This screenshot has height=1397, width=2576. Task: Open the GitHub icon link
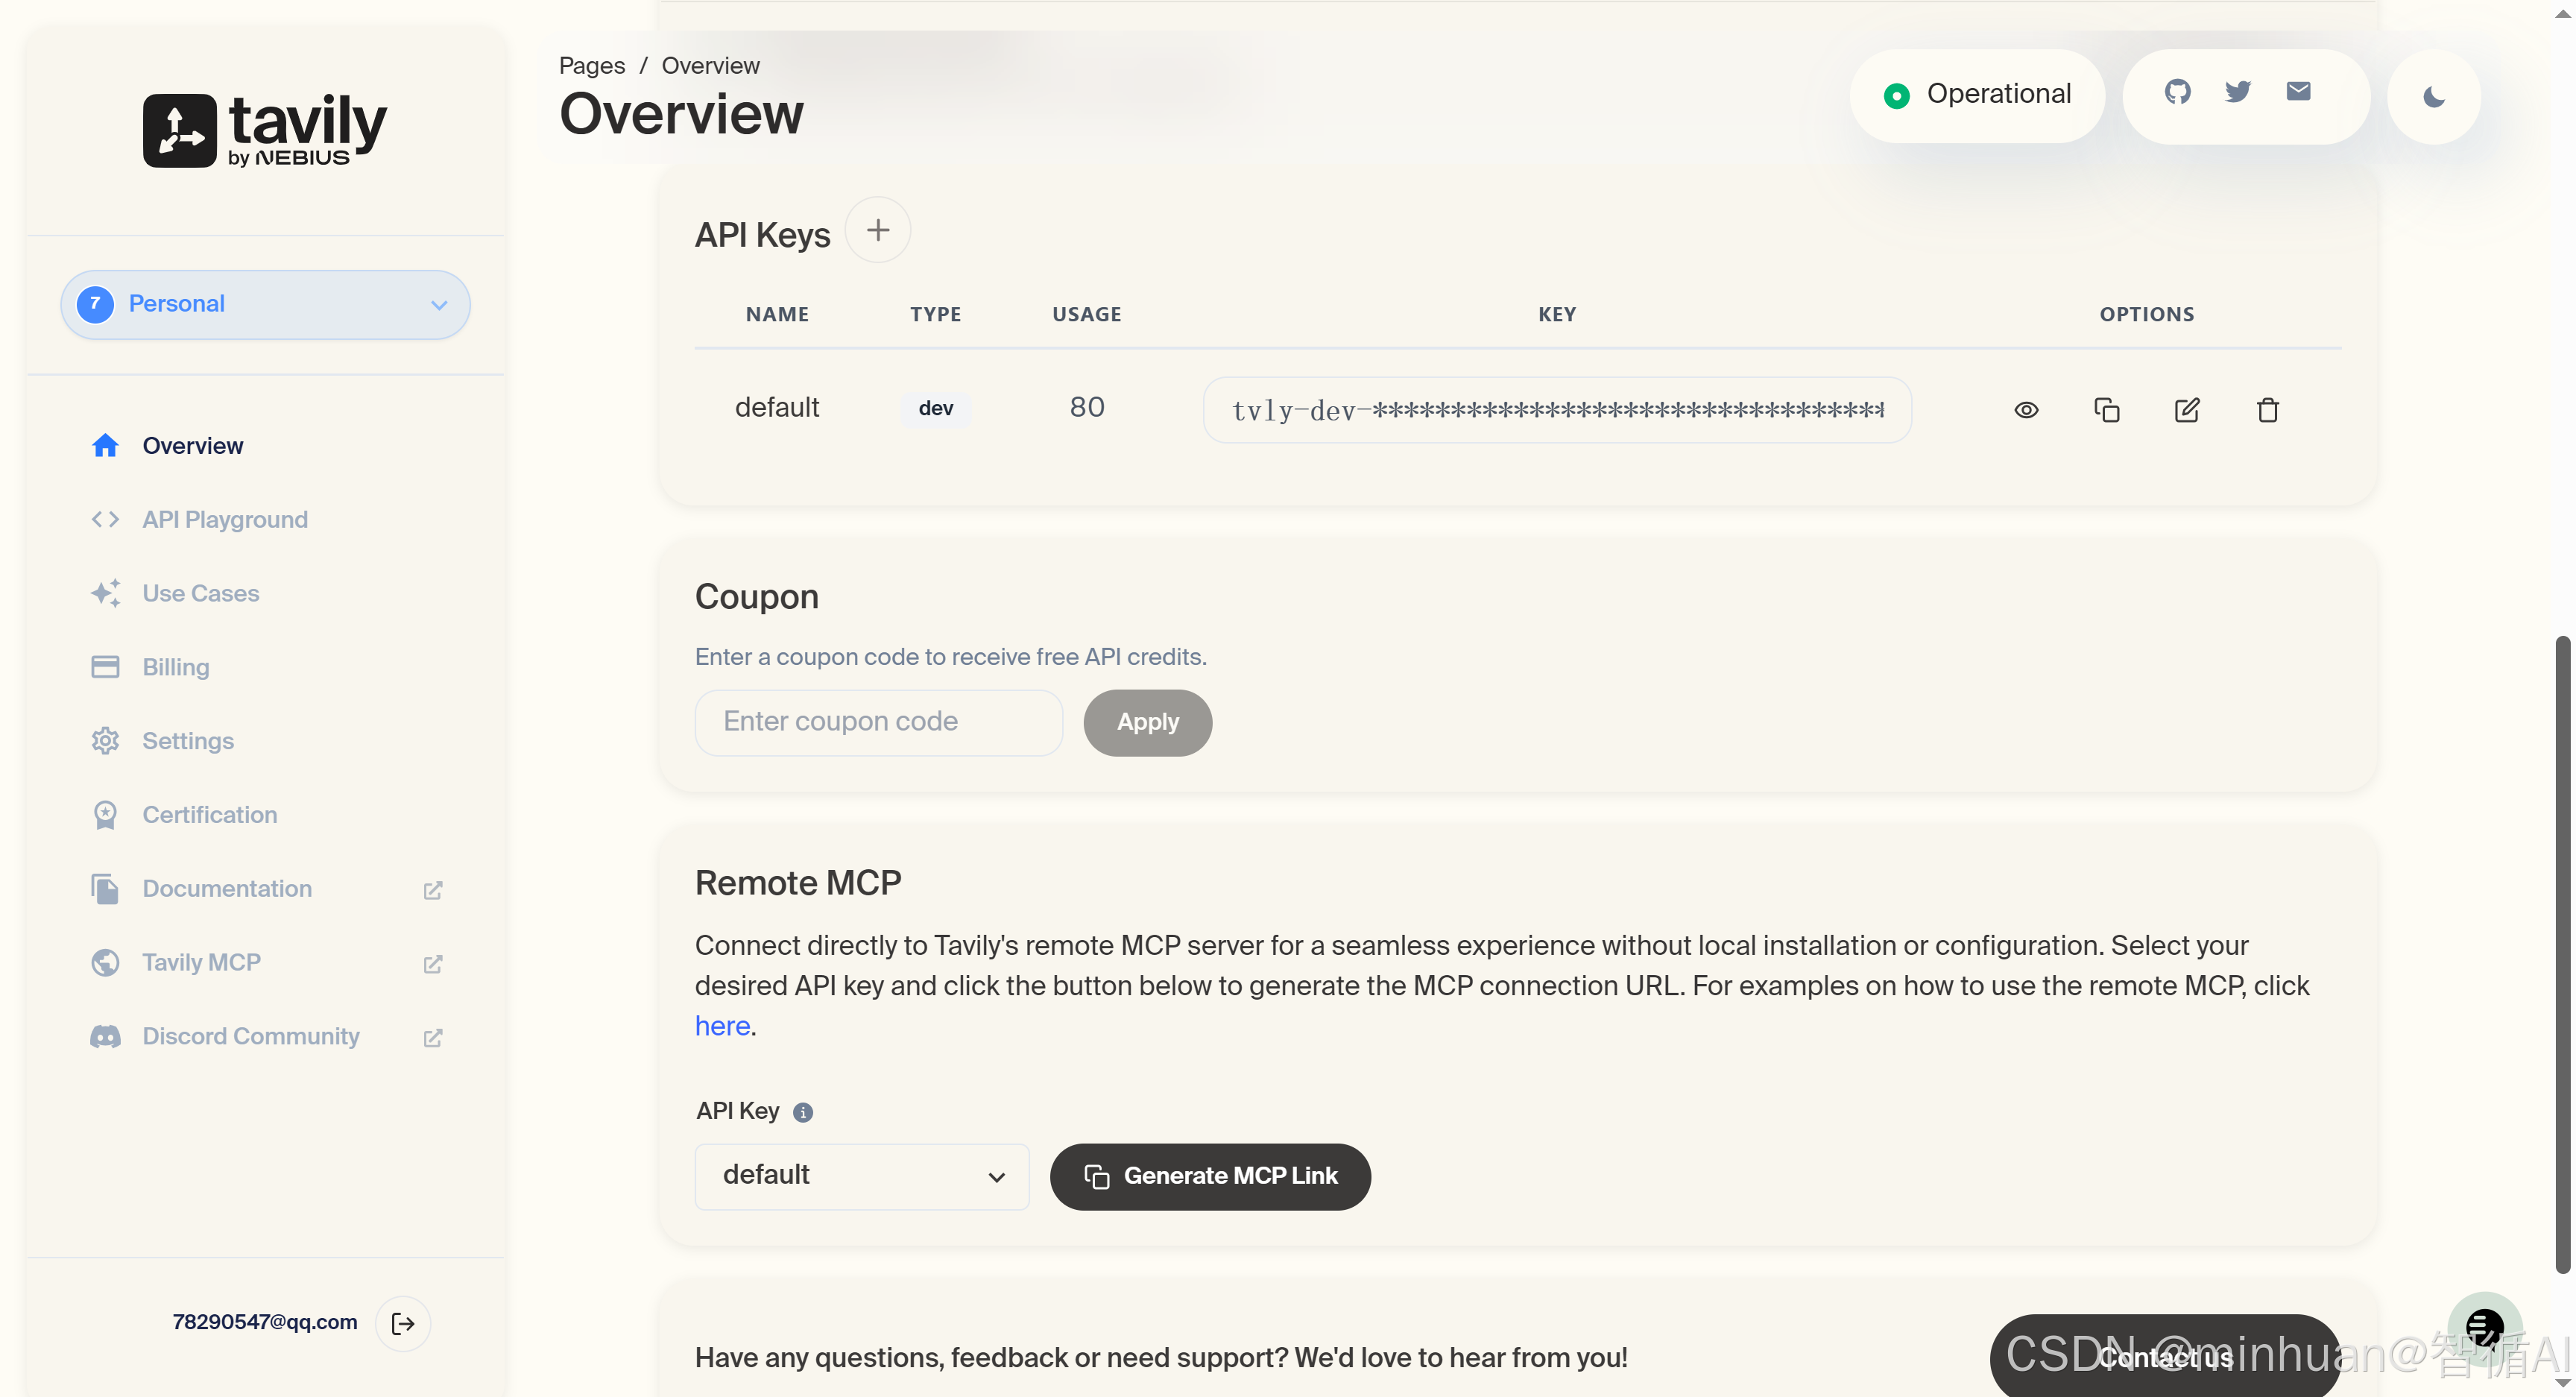2177,92
